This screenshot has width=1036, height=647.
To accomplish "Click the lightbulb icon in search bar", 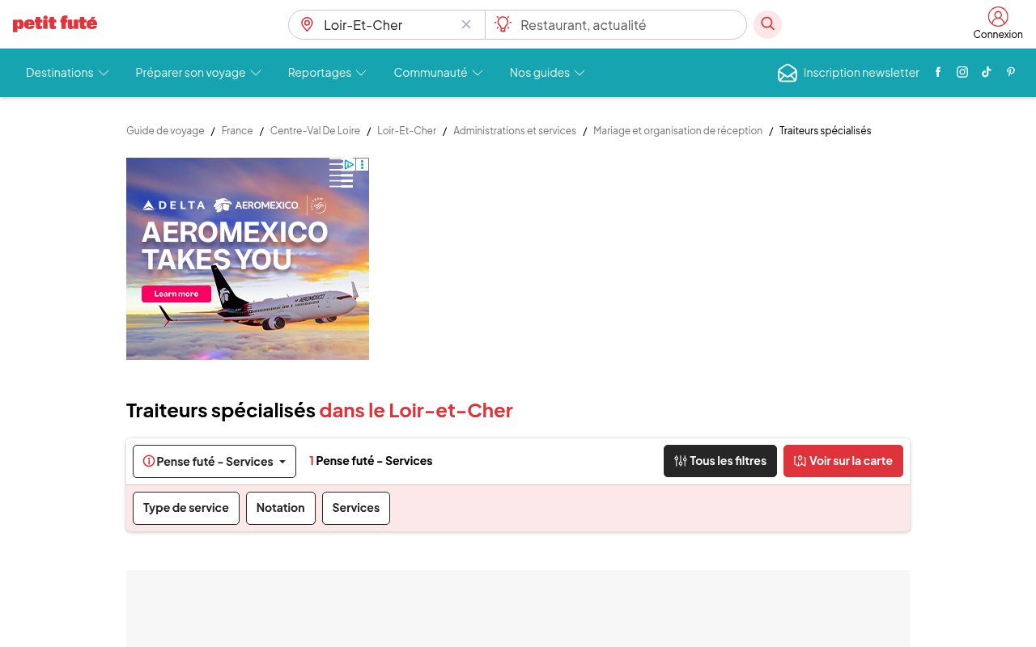I will [x=503, y=24].
